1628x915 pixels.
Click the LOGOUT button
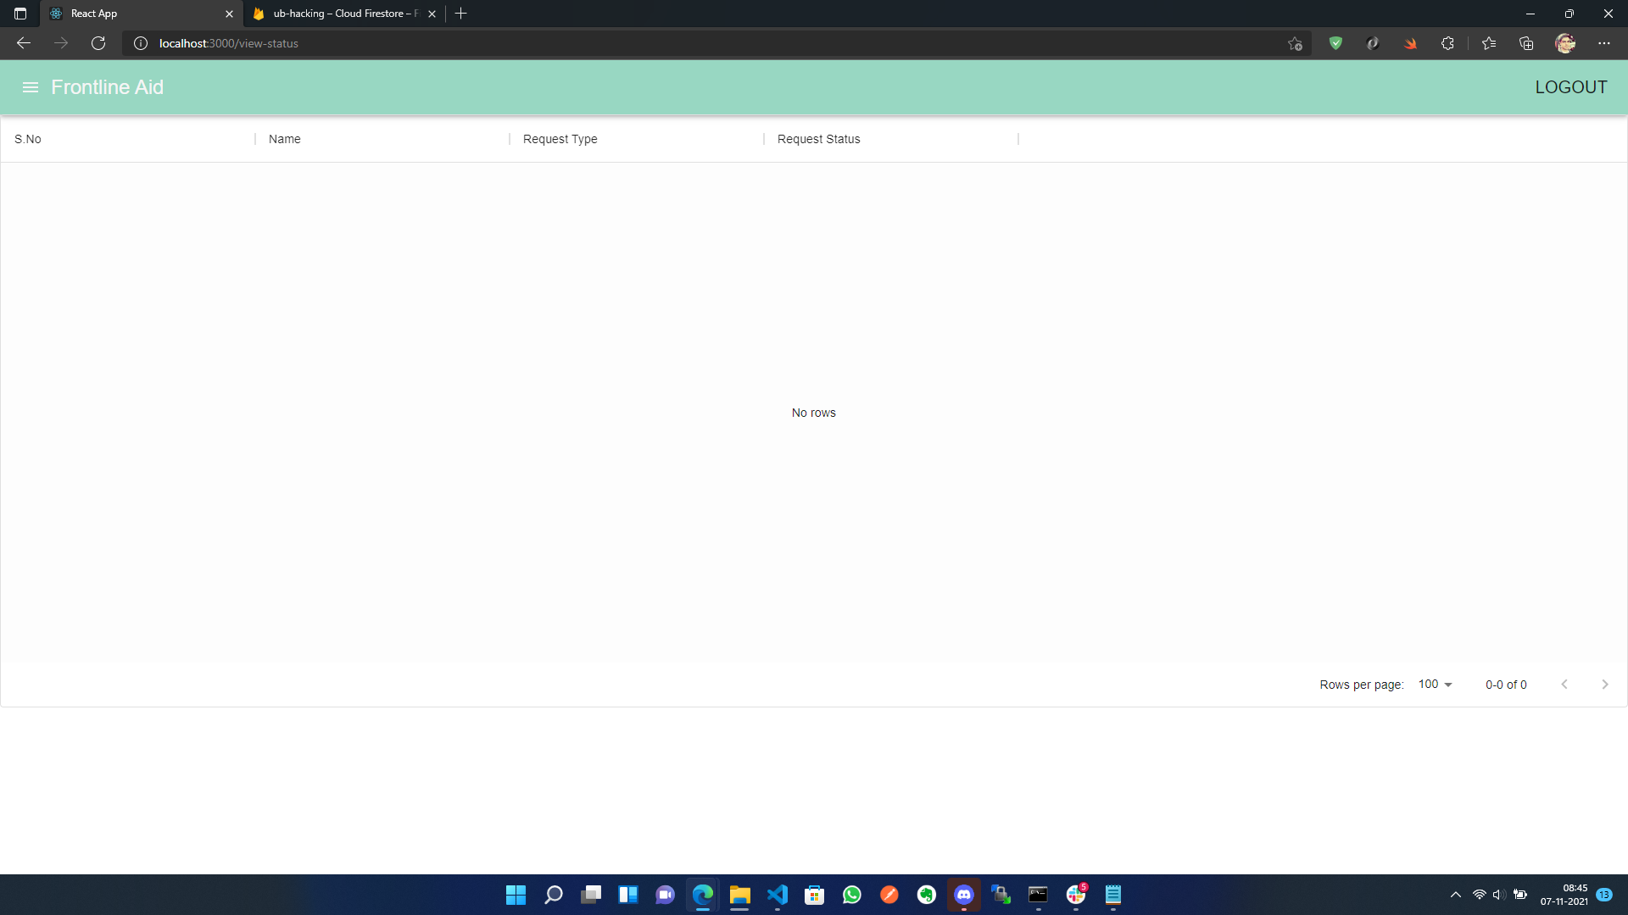click(1570, 87)
